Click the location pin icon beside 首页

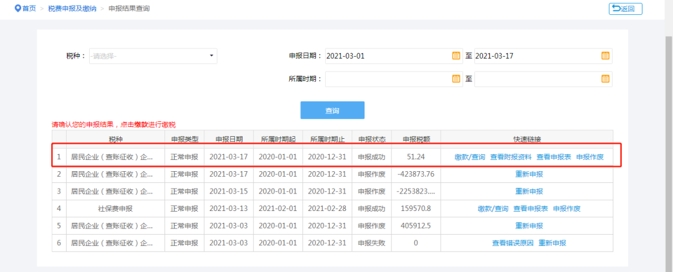(x=17, y=8)
